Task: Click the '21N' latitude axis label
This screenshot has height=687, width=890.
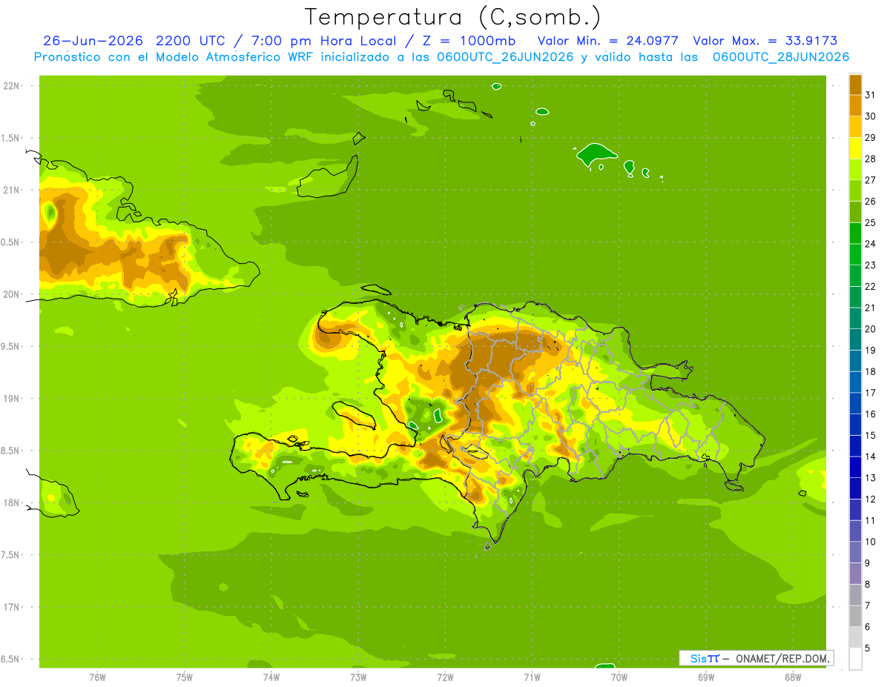Action: pos(11,190)
